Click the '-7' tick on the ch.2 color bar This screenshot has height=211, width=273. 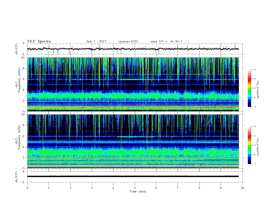click(x=254, y=164)
